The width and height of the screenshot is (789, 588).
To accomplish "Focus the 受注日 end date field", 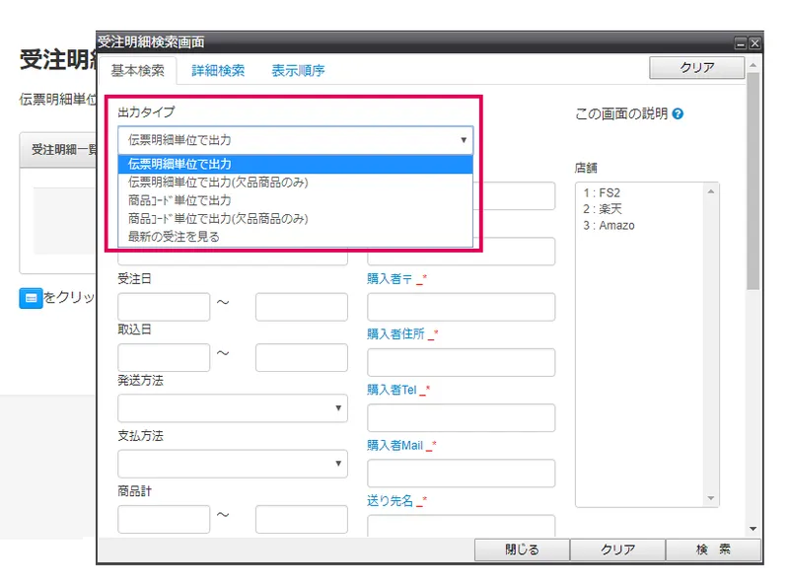I will tap(302, 307).
